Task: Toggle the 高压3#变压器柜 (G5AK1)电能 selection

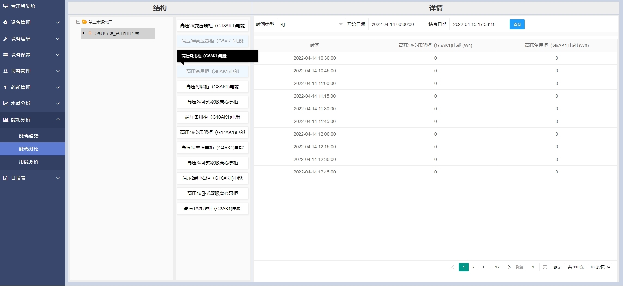Action: pos(213,41)
